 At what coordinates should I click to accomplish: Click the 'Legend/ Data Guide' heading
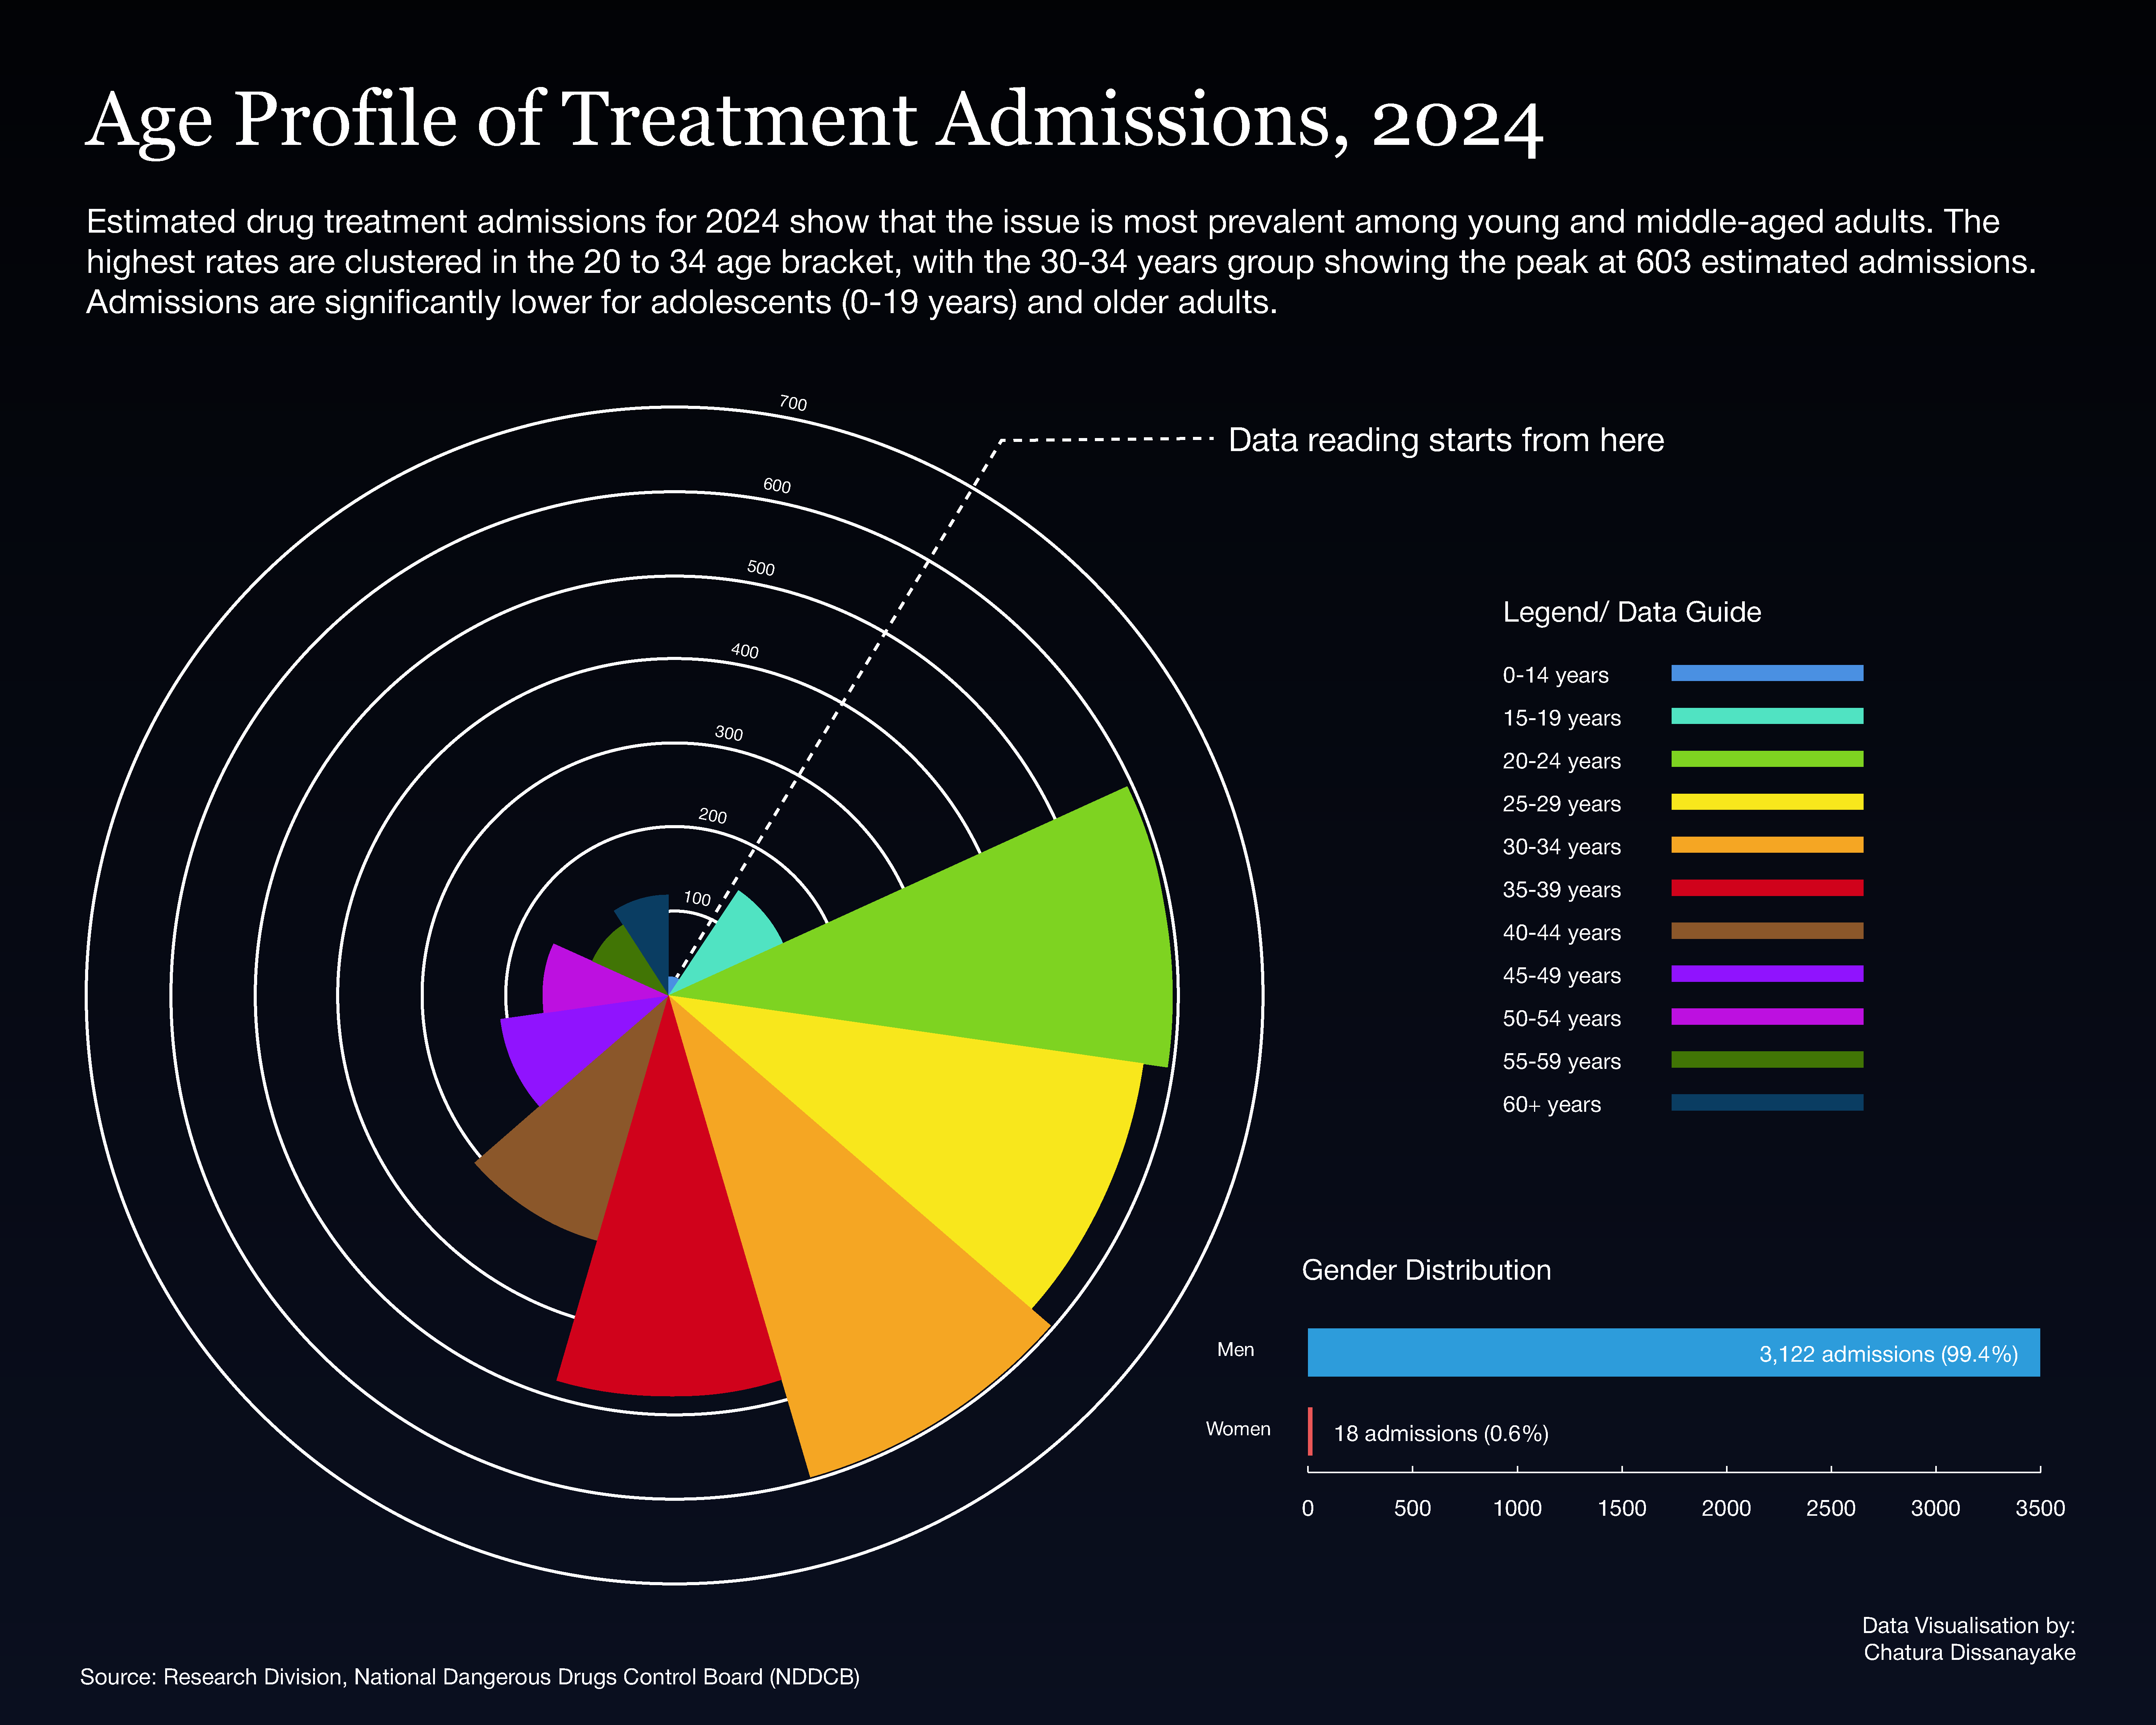[1632, 612]
